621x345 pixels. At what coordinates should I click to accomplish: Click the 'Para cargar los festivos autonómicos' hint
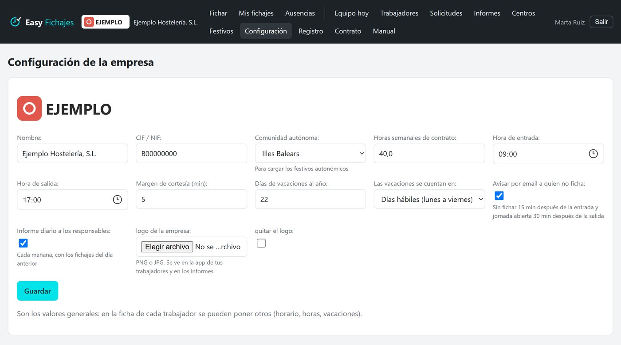point(302,169)
